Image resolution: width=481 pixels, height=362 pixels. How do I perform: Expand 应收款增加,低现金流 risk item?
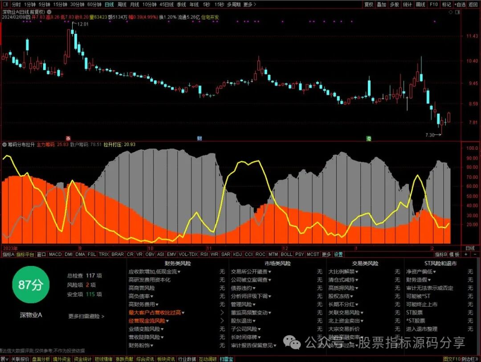[x=154, y=271]
